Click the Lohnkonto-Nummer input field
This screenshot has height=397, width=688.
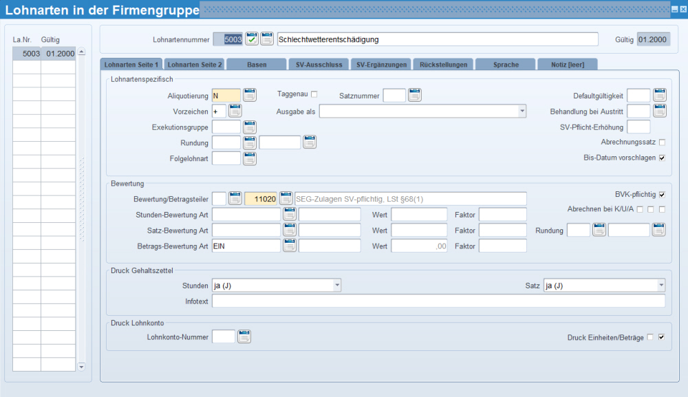(224, 337)
